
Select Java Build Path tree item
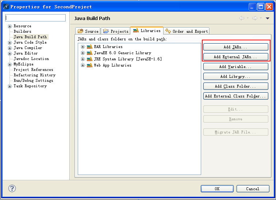[30, 37]
